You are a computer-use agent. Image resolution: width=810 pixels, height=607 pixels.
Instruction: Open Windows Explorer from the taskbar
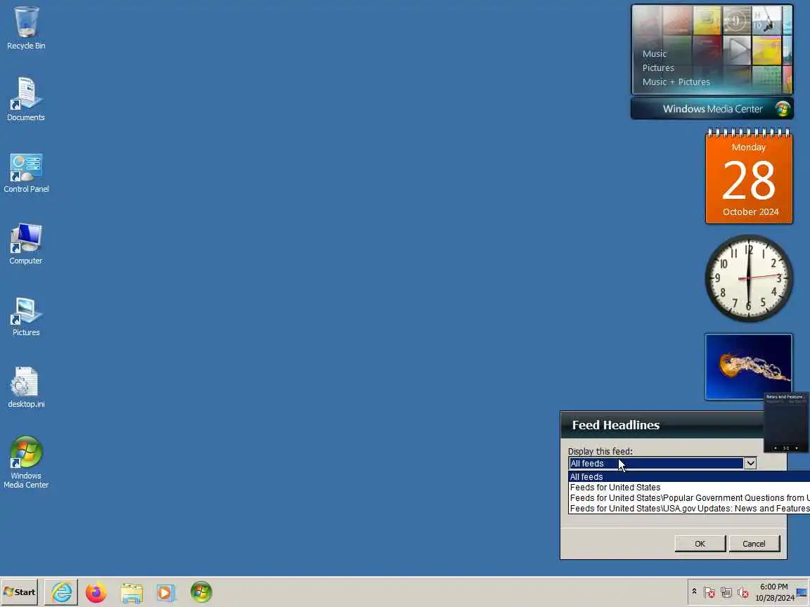click(x=131, y=592)
